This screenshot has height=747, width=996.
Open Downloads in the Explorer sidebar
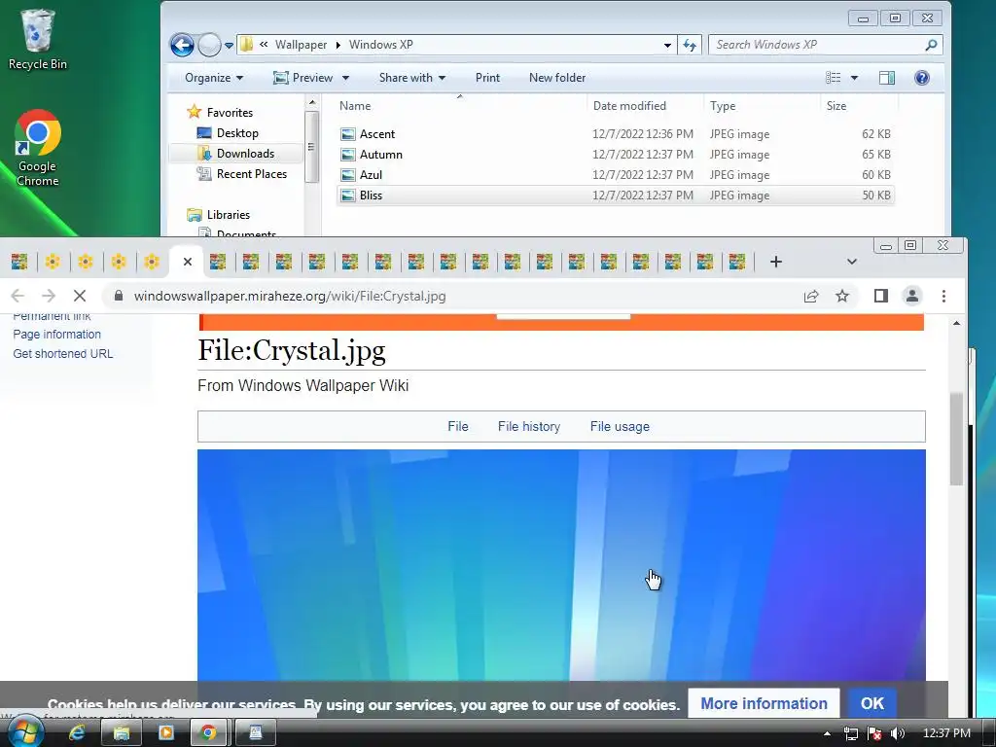point(235,153)
